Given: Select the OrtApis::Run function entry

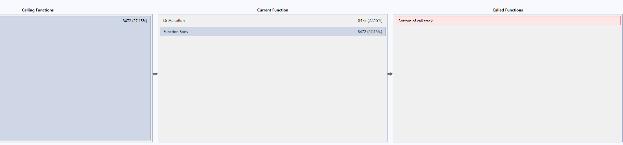Looking at the screenshot, I should tap(273, 21).
